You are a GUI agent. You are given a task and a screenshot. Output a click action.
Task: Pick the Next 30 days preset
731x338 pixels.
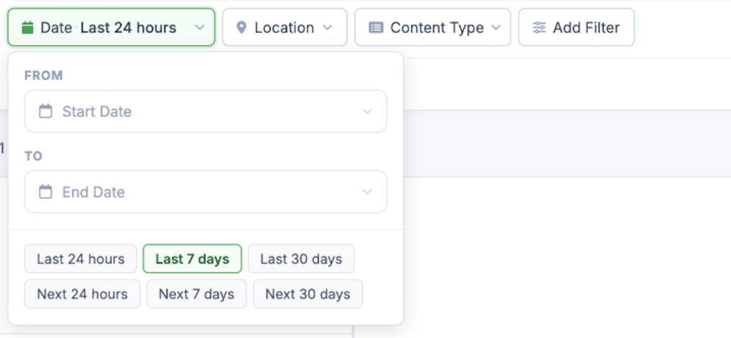(308, 294)
